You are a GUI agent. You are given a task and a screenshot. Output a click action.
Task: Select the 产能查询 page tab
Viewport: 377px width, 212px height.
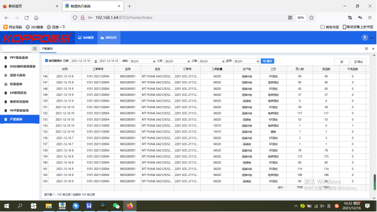[47, 49]
